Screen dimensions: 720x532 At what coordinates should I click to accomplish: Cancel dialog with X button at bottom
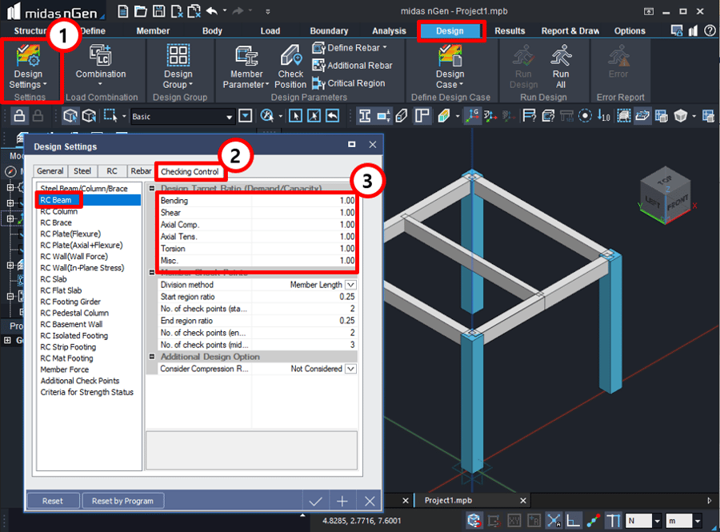click(370, 502)
